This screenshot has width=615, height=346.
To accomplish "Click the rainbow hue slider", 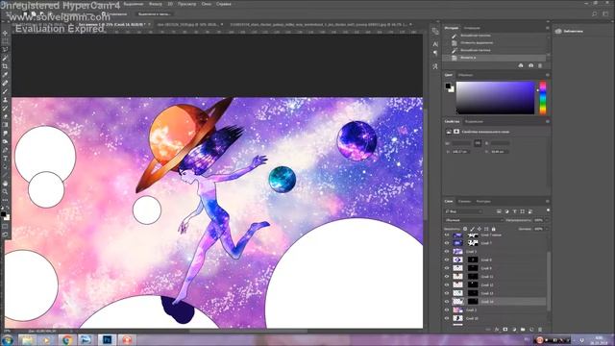I will coord(543,98).
